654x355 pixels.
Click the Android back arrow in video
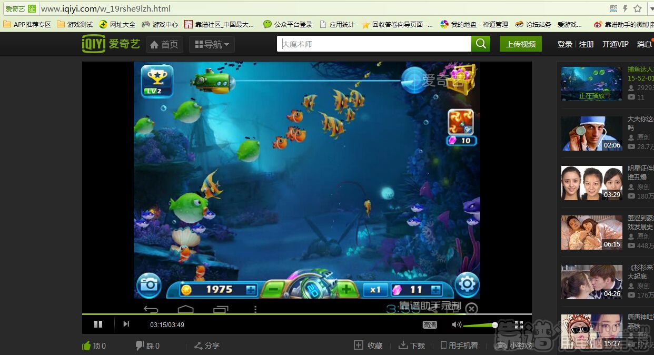coord(151,309)
